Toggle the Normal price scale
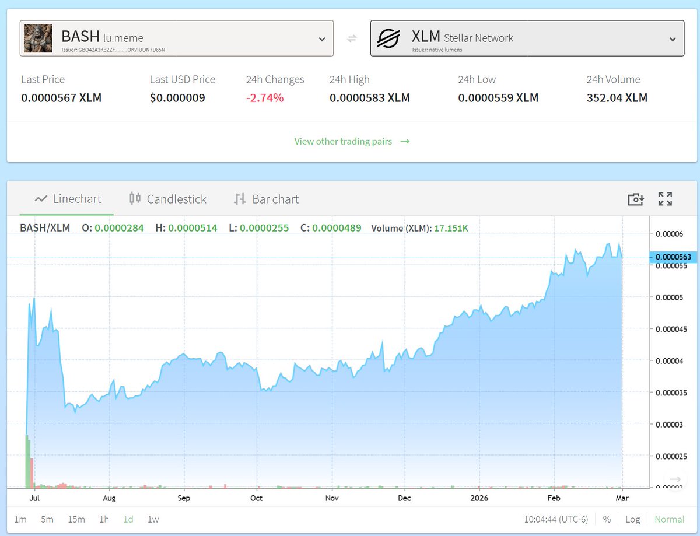700x536 pixels. coord(670,519)
